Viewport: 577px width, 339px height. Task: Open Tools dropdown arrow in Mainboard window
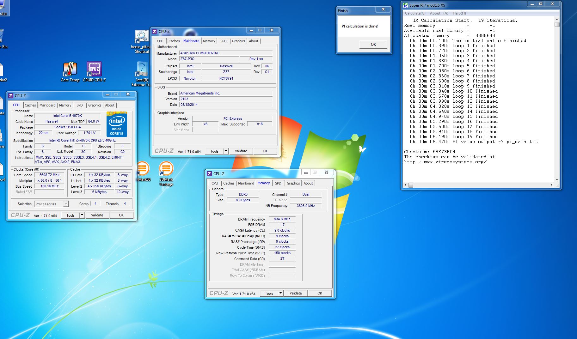(x=226, y=151)
